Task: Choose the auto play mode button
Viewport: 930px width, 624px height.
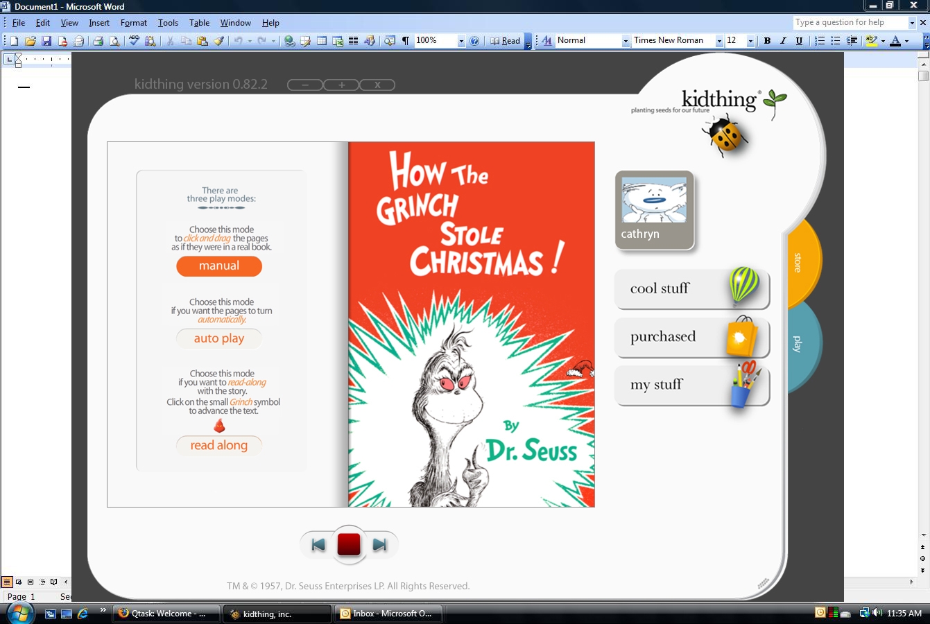Action: [x=219, y=338]
